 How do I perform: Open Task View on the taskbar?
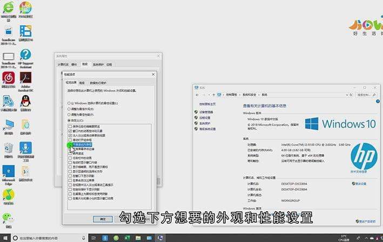click(93, 238)
